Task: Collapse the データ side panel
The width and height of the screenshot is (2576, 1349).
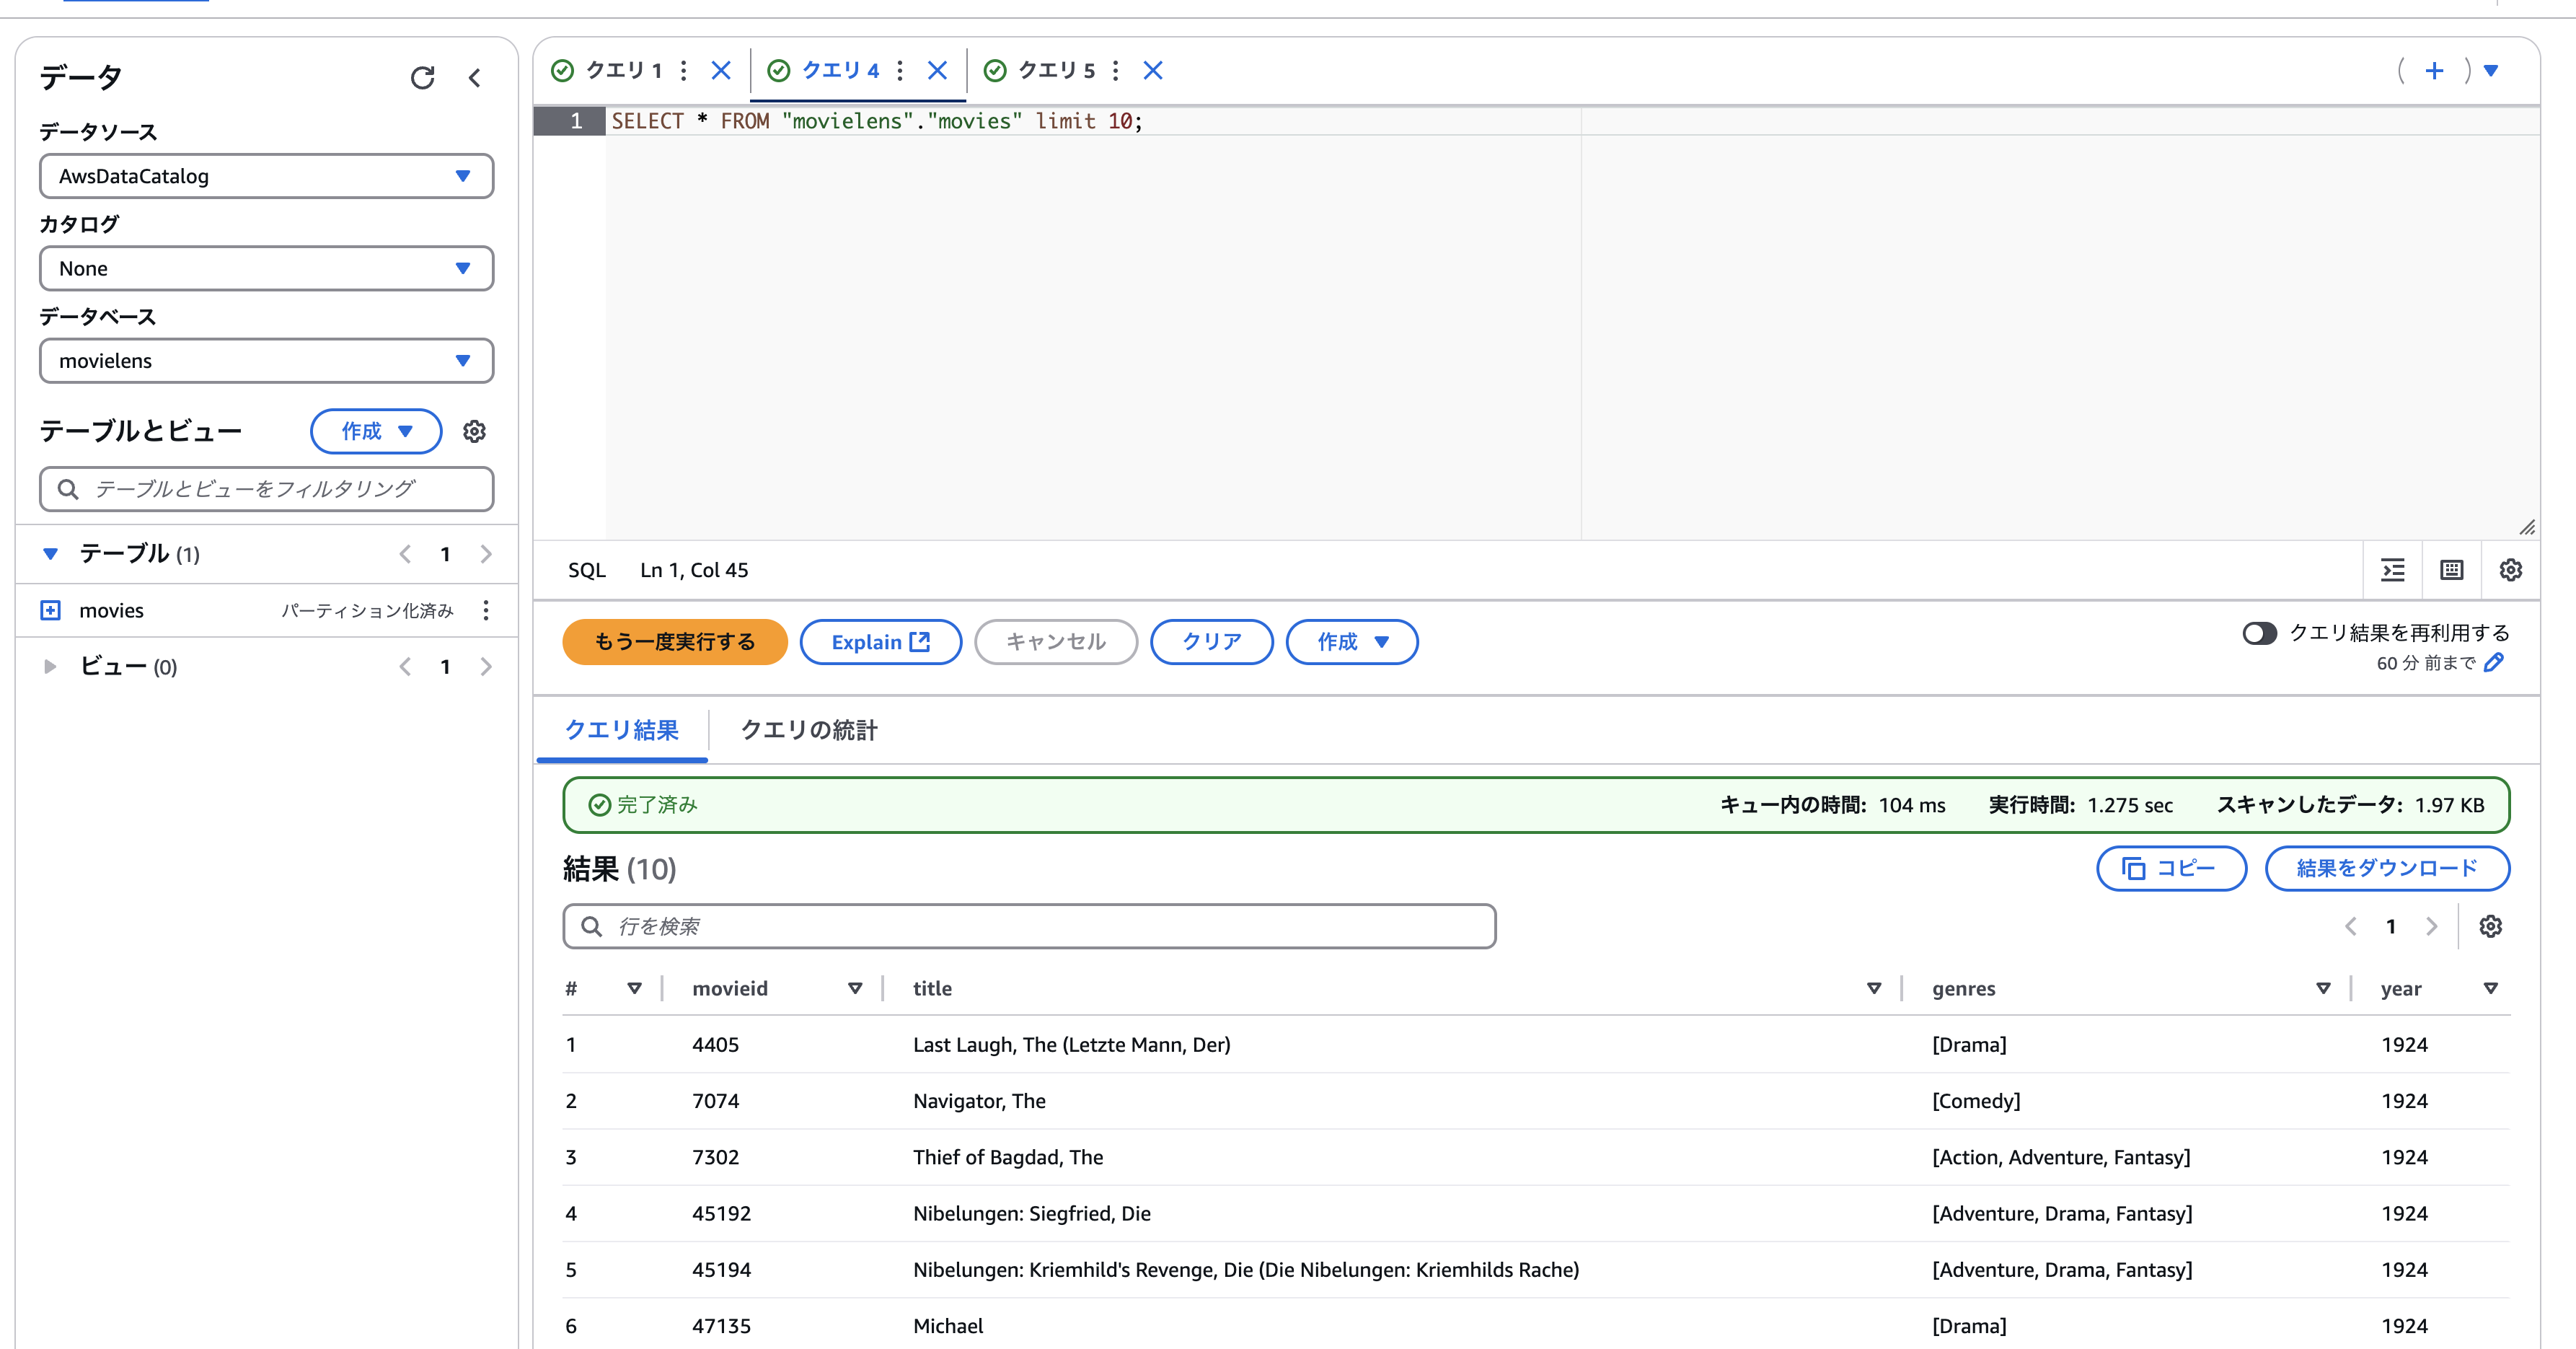Action: [x=475, y=78]
